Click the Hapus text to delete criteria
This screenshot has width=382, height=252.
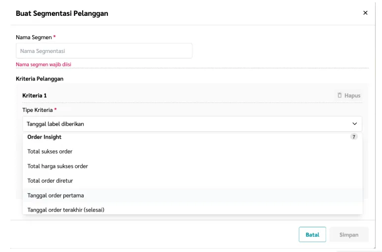(x=352, y=95)
